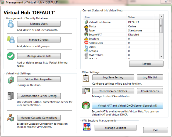Image resolution: width=172 pixels, height=137 pixels.
Task: Click the Groups row icon in status list
Action: pyautogui.click(x=86, y=51)
